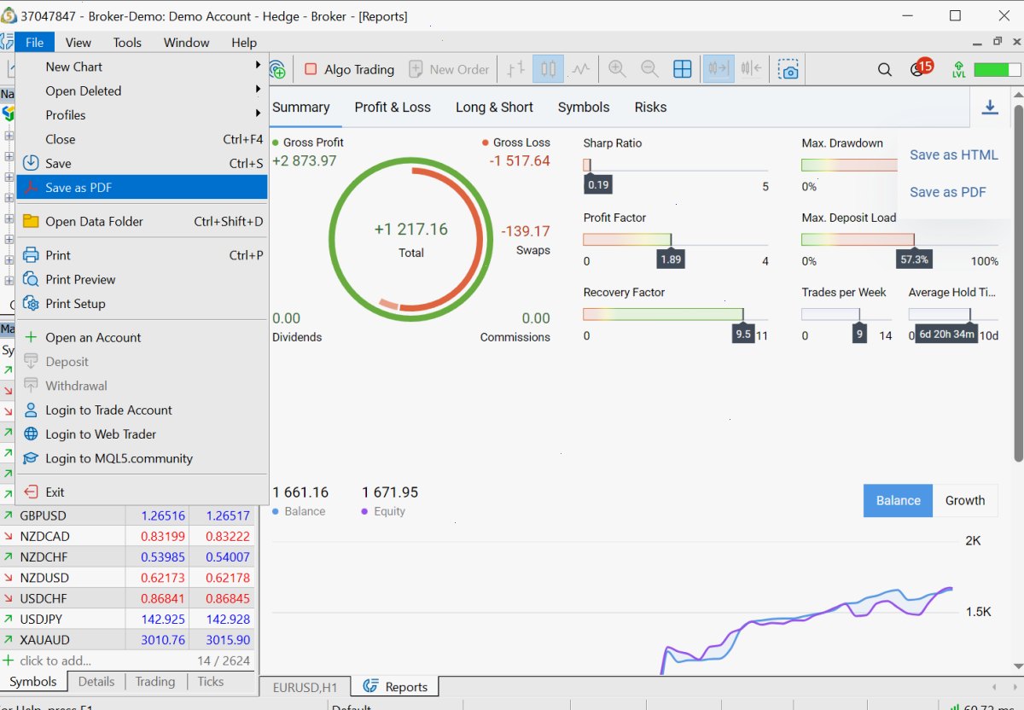Select the XAUAUD symbol row
Screen dimensions: 1024x710
(x=128, y=639)
